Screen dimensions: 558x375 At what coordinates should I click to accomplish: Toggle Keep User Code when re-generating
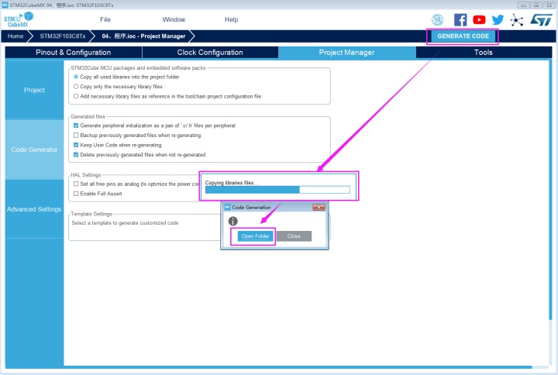point(76,145)
